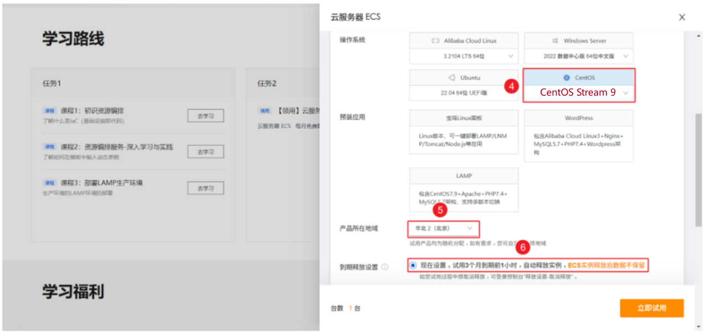Select the Windows Server operating system
711x334 pixels.
[x=578, y=41]
